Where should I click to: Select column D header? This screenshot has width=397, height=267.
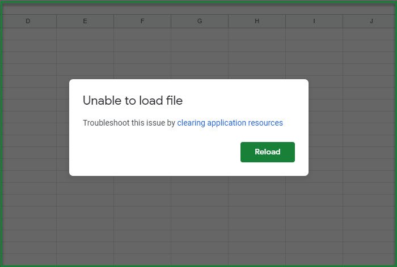(28, 21)
